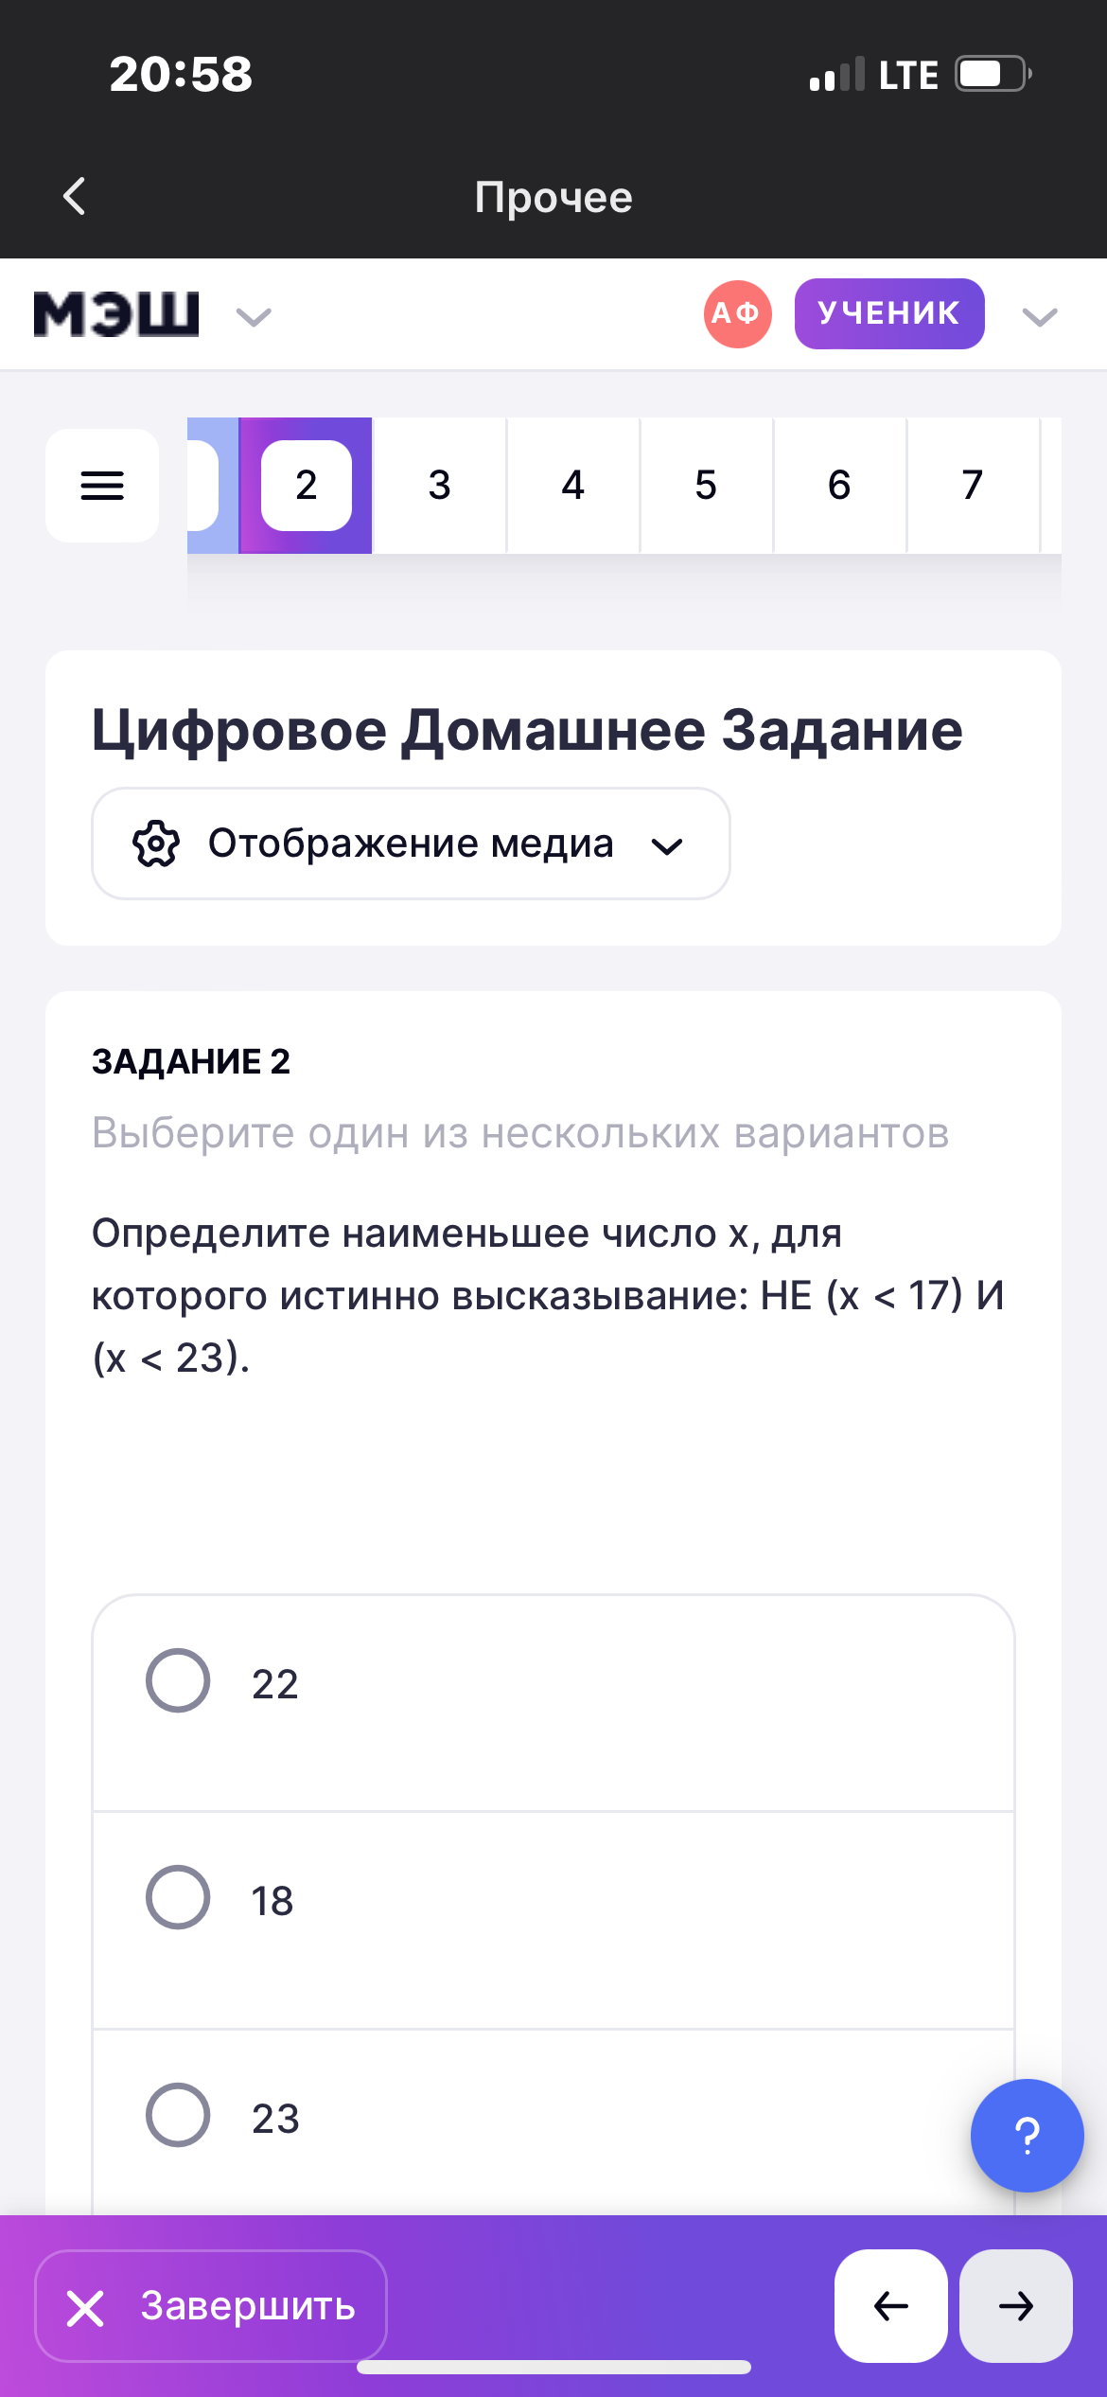Open the hamburger task list menu
This screenshot has height=2397, width=1107.
click(x=102, y=486)
